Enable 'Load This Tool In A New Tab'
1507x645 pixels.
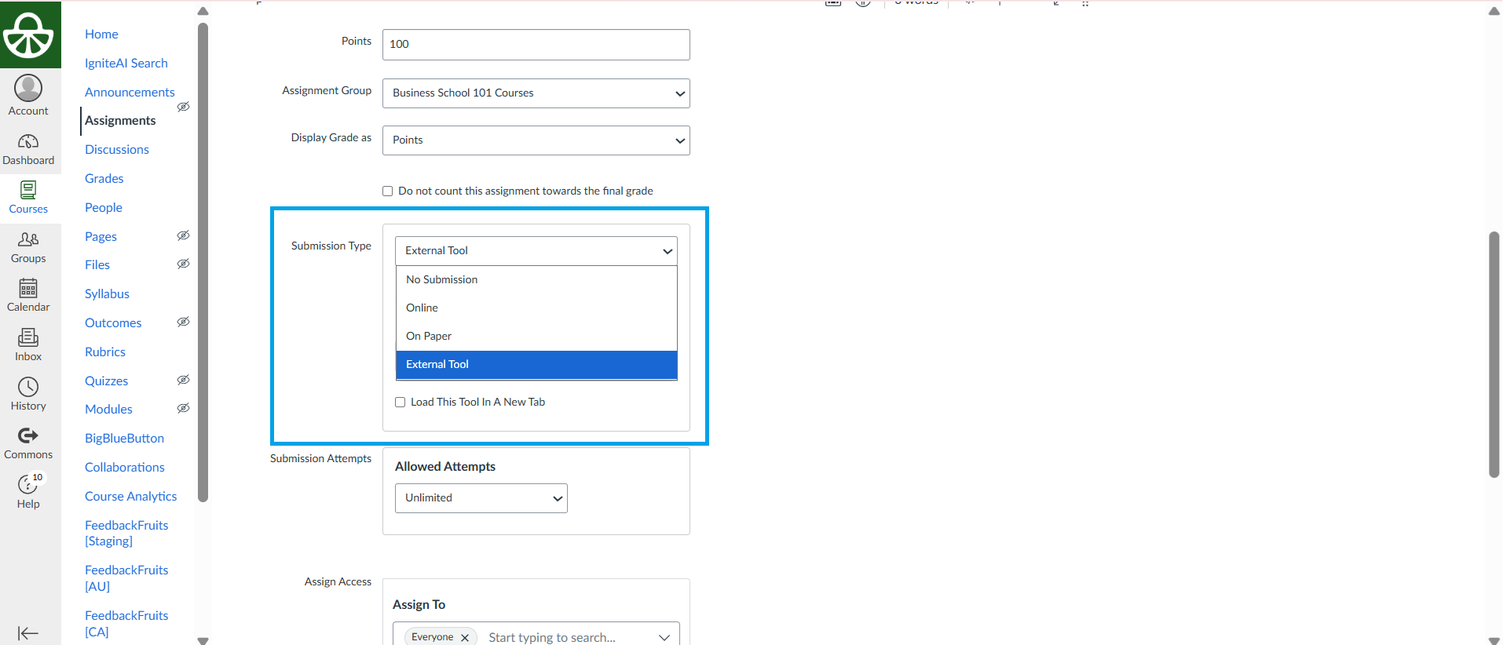401,403
